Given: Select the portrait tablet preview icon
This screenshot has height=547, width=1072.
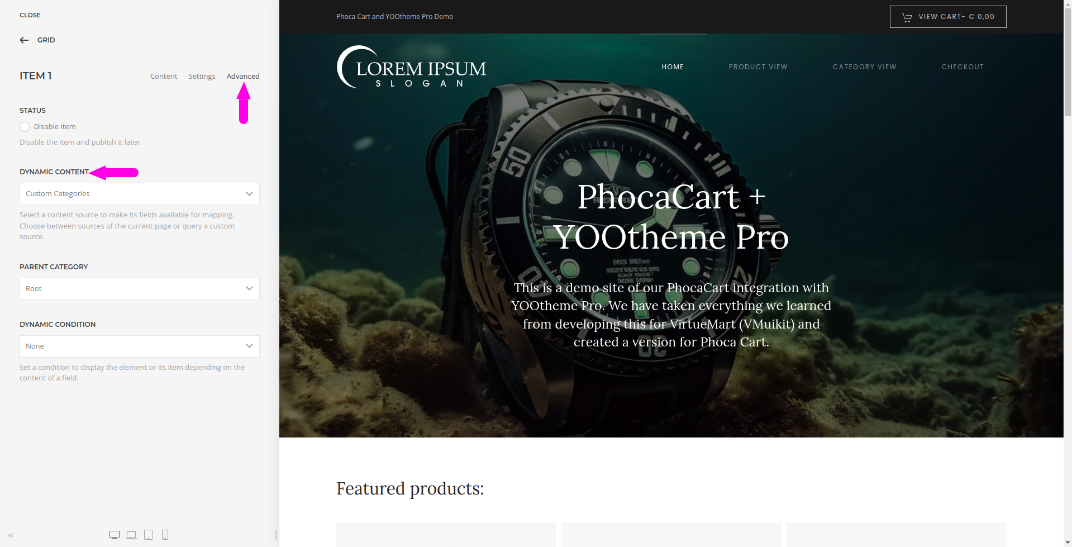Looking at the screenshot, I should tap(148, 535).
